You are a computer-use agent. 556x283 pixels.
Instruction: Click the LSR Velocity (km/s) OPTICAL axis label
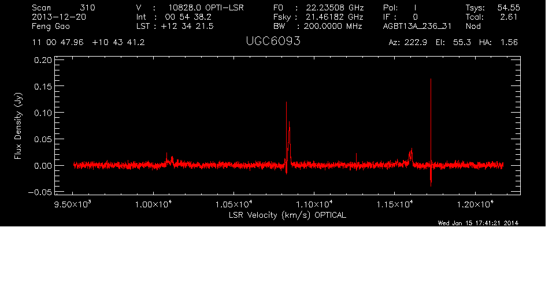click(x=287, y=215)
